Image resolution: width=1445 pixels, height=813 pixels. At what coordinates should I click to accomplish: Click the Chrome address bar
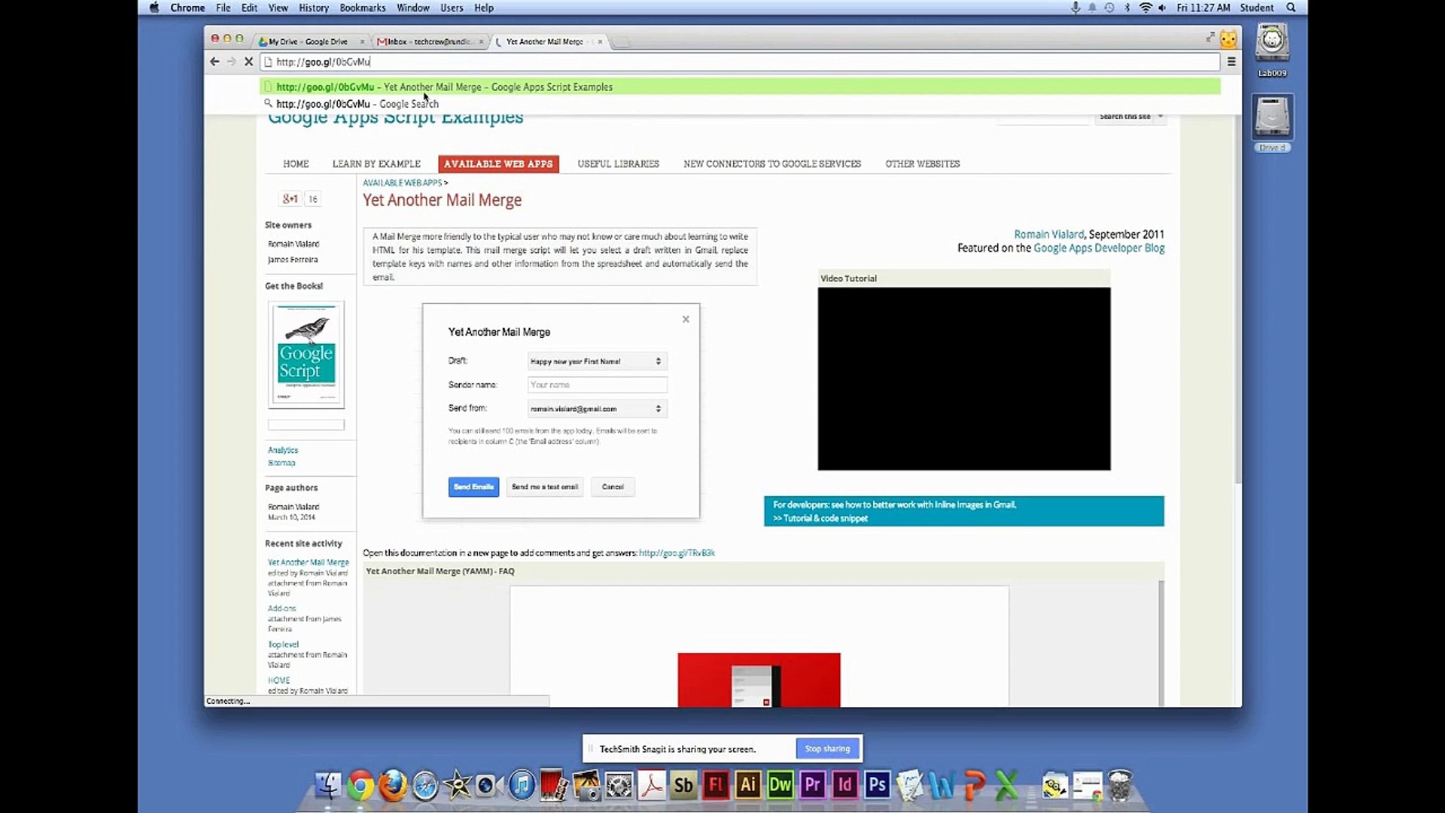click(x=740, y=62)
